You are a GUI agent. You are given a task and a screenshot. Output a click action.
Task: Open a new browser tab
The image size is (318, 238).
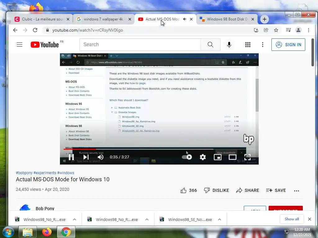click(x=264, y=19)
